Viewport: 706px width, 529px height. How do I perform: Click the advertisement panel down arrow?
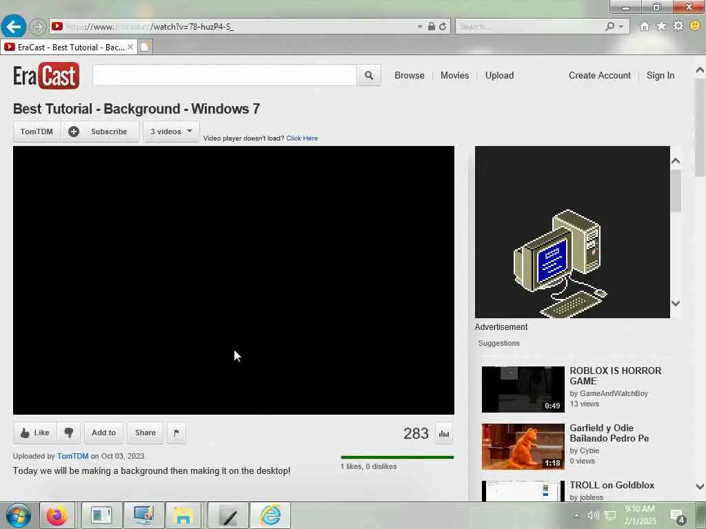tap(676, 303)
